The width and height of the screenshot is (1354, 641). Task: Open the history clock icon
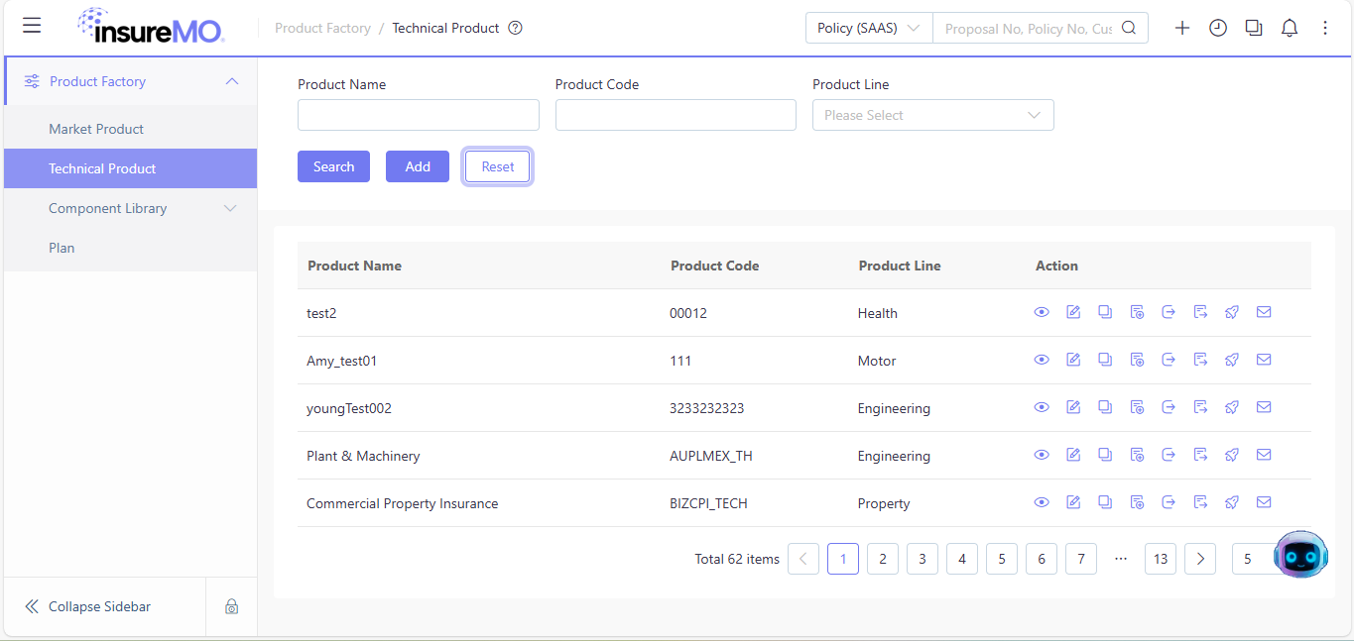pos(1218,28)
